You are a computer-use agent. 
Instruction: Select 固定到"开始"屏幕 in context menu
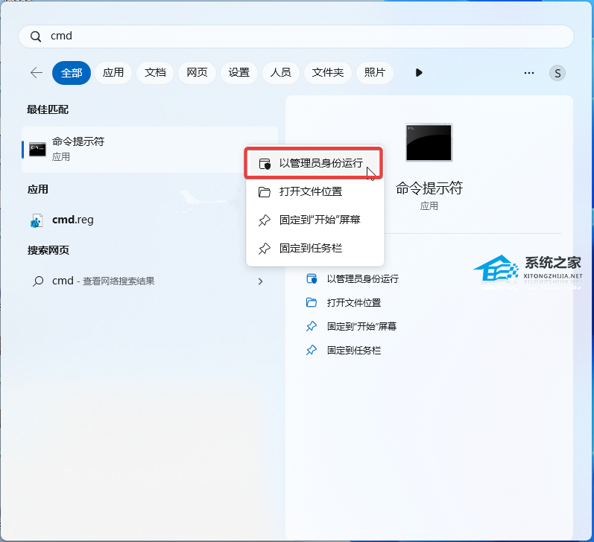point(315,220)
